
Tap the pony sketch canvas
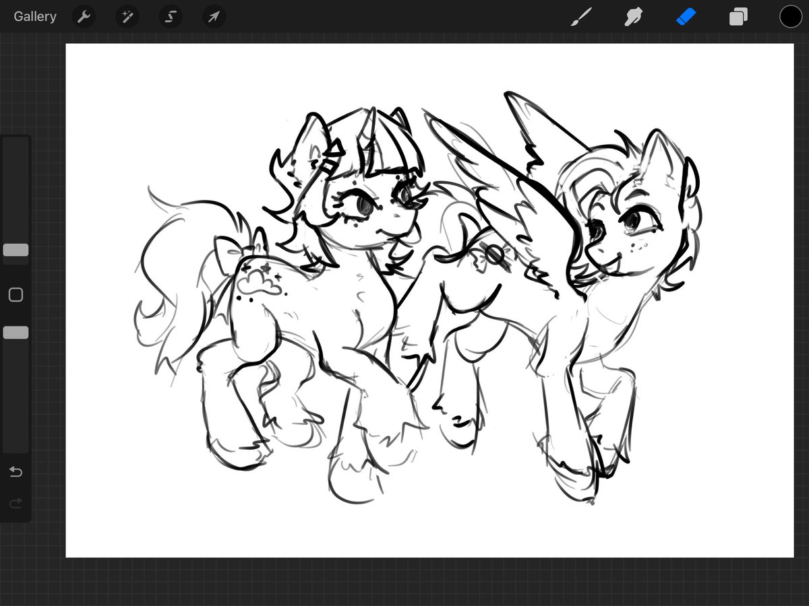pos(429,300)
